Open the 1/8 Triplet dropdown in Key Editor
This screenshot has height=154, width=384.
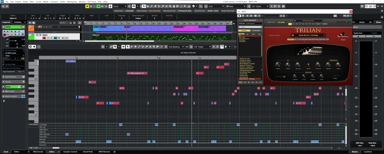pos(202,47)
